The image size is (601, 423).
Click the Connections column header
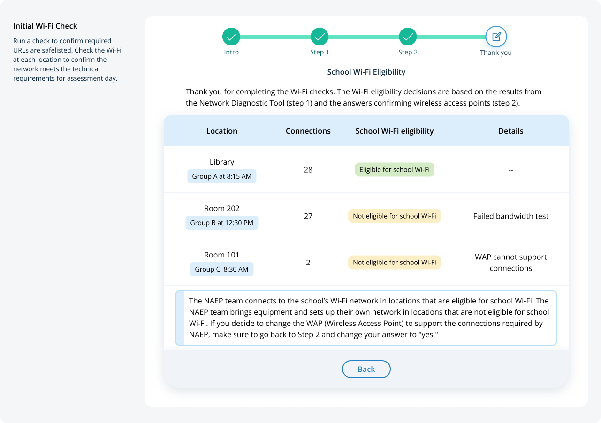[308, 131]
